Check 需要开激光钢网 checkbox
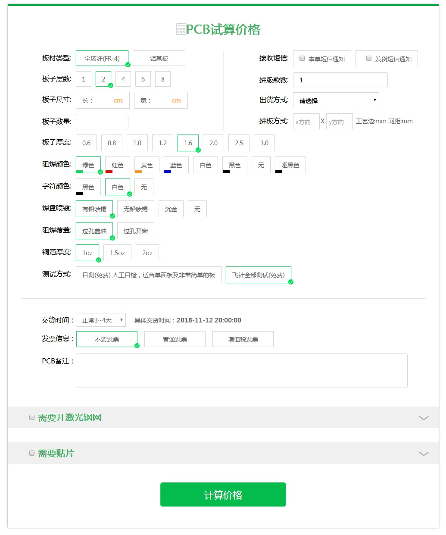The width and height of the screenshot is (446, 535). pos(32,417)
